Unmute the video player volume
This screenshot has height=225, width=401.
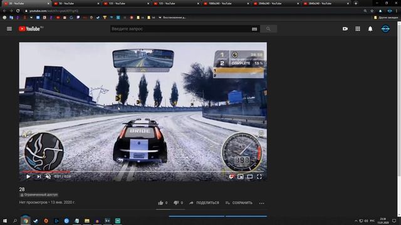pos(48,176)
